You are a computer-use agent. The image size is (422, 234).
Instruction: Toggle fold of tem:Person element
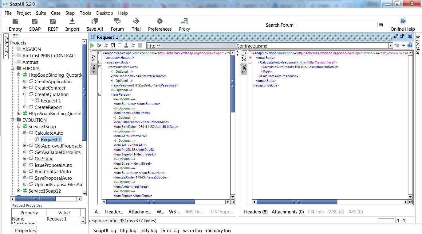coord(100,94)
